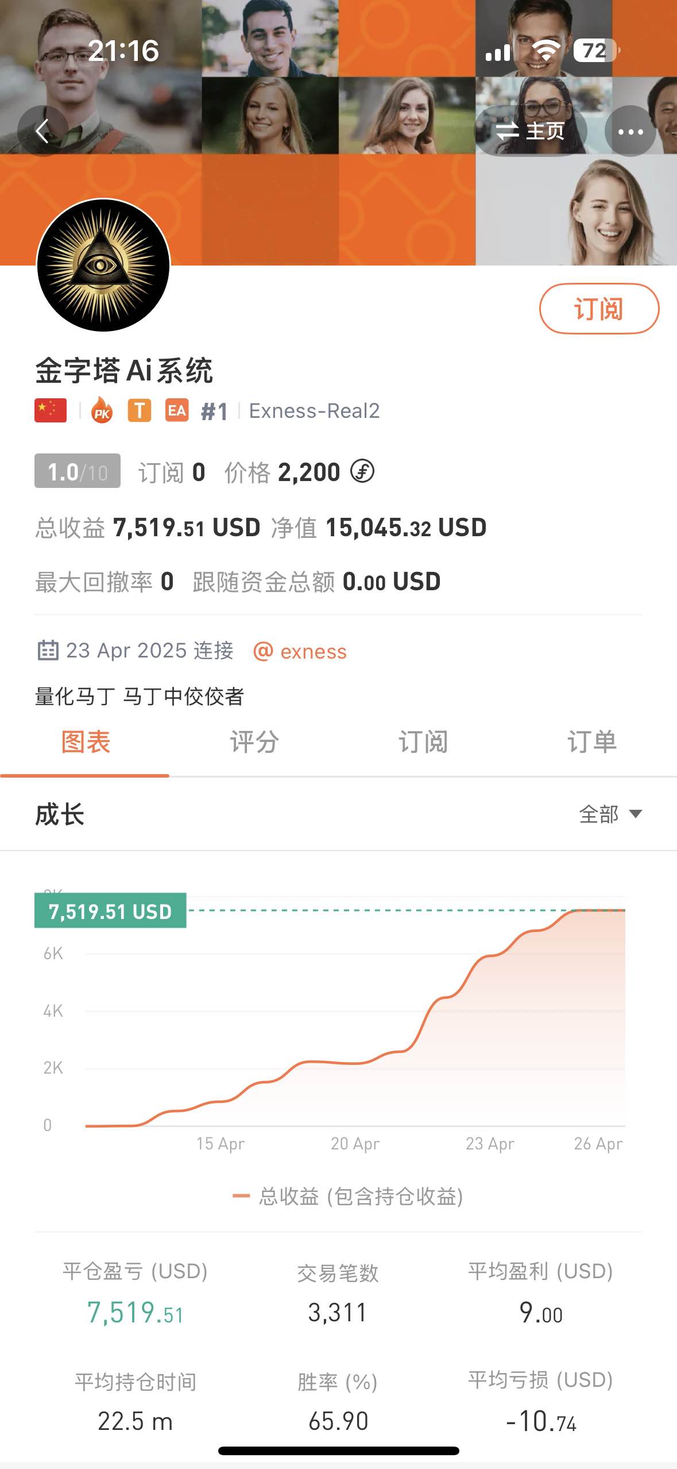This screenshot has width=677, height=1469.
Task: Tap the PK flame badge icon
Action: [102, 410]
